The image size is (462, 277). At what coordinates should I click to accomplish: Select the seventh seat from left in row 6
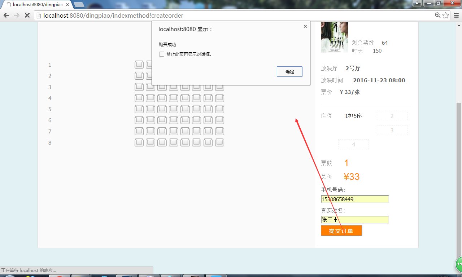click(208, 120)
